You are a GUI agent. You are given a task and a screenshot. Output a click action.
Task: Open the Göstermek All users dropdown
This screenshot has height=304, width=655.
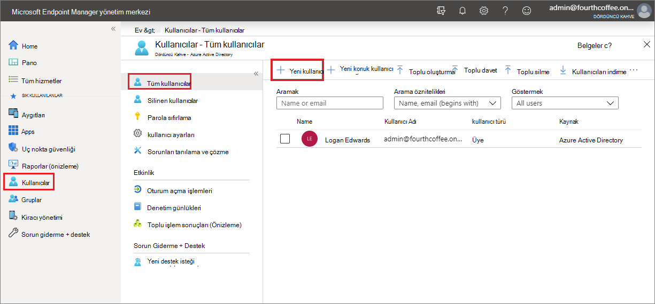point(565,103)
